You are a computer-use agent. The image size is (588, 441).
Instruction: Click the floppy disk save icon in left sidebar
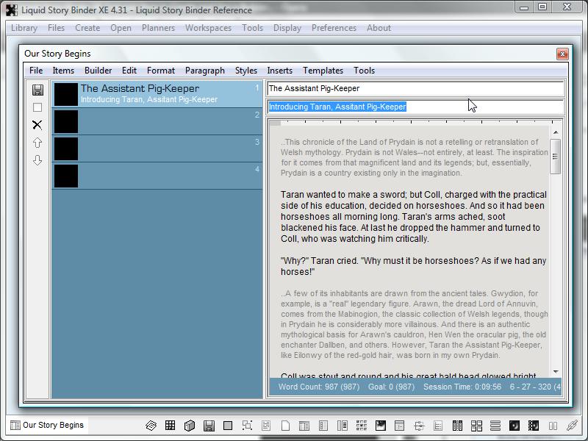[x=37, y=90]
